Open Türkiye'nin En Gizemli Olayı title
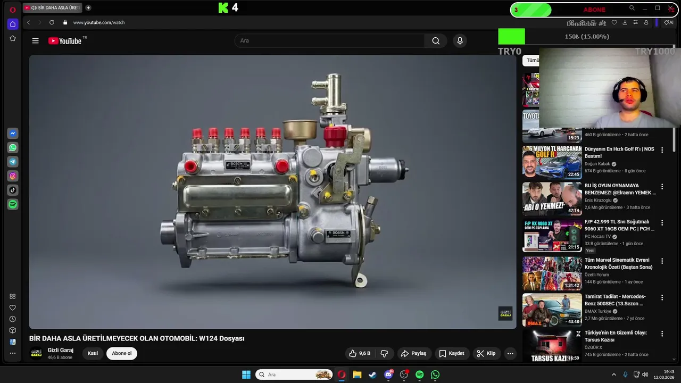681x383 pixels. (x=616, y=336)
